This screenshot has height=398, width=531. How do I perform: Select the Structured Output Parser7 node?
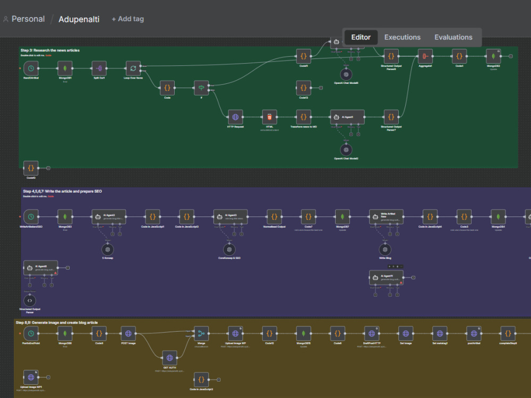point(391,117)
